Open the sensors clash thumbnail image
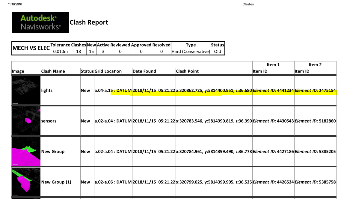 point(26,121)
